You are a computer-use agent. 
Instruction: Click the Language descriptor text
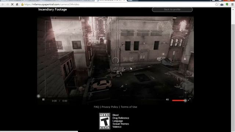(x=117, y=121)
